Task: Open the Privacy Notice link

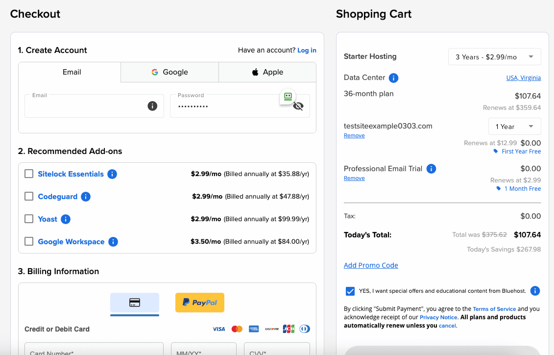Action: click(438, 318)
